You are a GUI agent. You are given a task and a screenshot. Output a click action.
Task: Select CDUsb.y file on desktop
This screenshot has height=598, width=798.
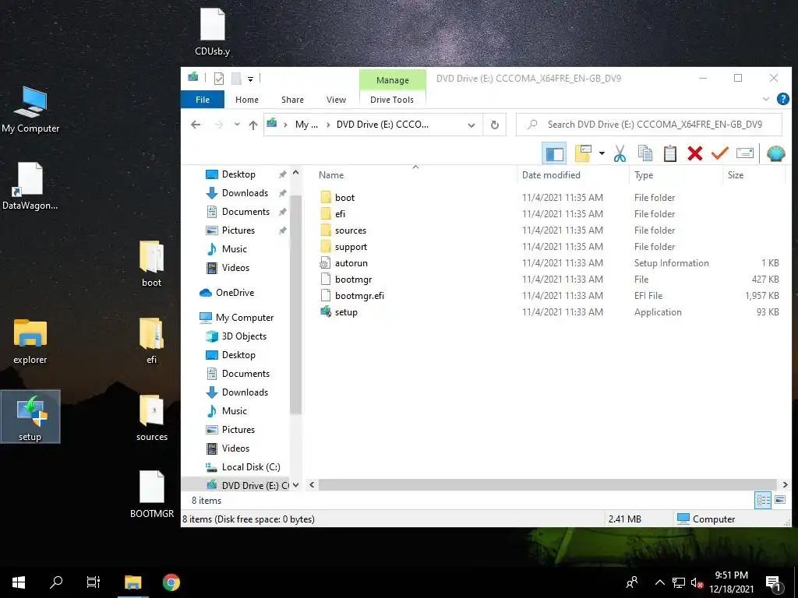point(212,31)
